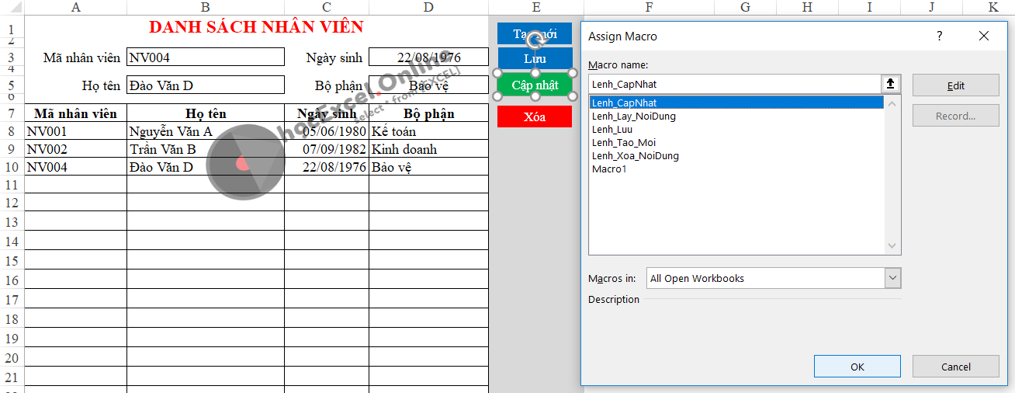The image size is (1015, 393).
Task: Select the green Cập nhật button shape
Action: coord(535,85)
